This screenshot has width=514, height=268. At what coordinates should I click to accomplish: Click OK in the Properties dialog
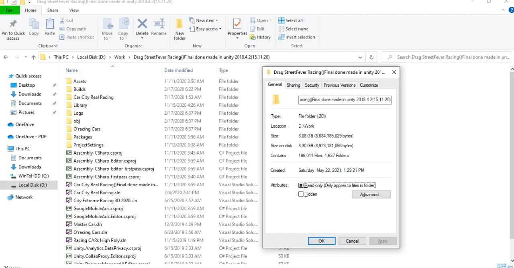click(322, 241)
